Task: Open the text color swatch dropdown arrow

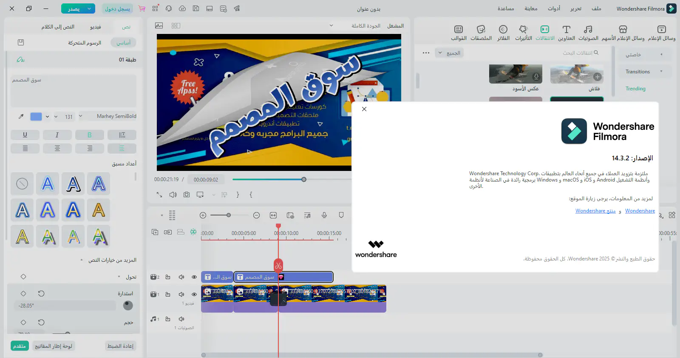Action: pyautogui.click(x=47, y=117)
